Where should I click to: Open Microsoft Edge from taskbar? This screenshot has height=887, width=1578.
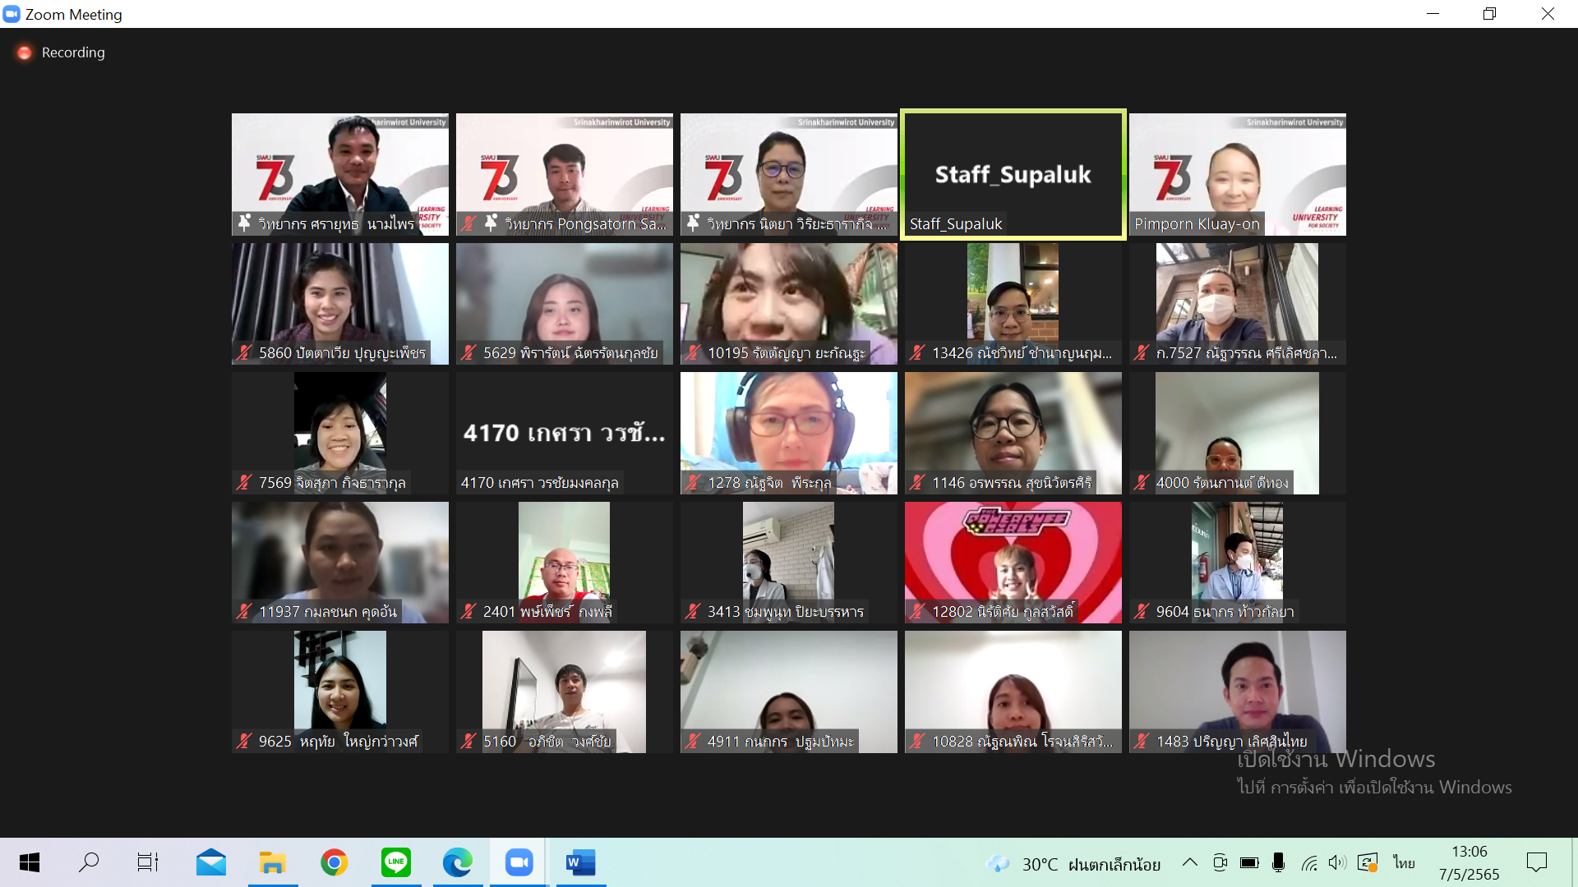[457, 862]
